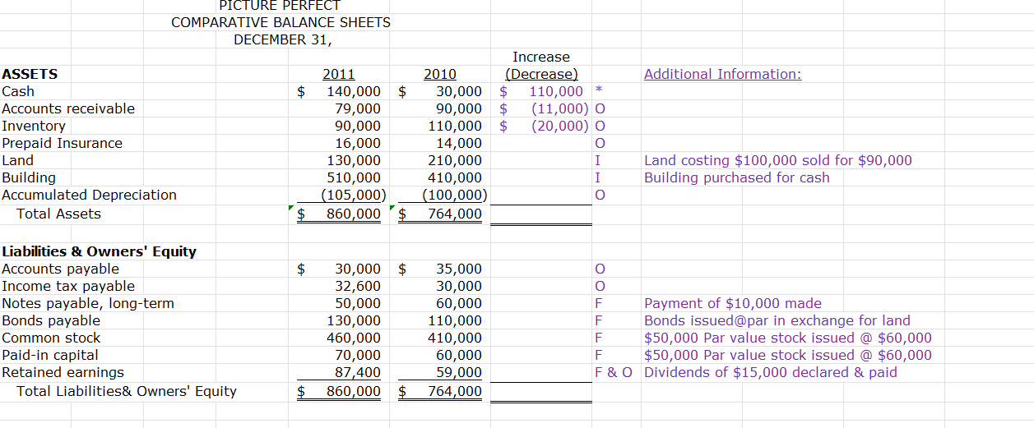
Task: Select the Accounts payable label
Action: 60,269
